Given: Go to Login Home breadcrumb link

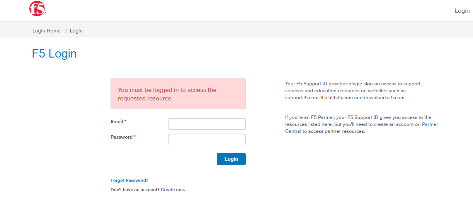Looking at the screenshot, I should tap(46, 31).
